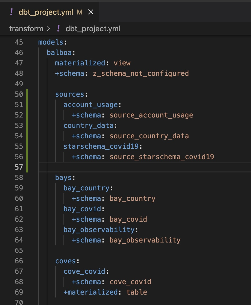Open the transform folder breadcrumb
The height and width of the screenshot is (305, 251).
pyautogui.click(x=26, y=29)
